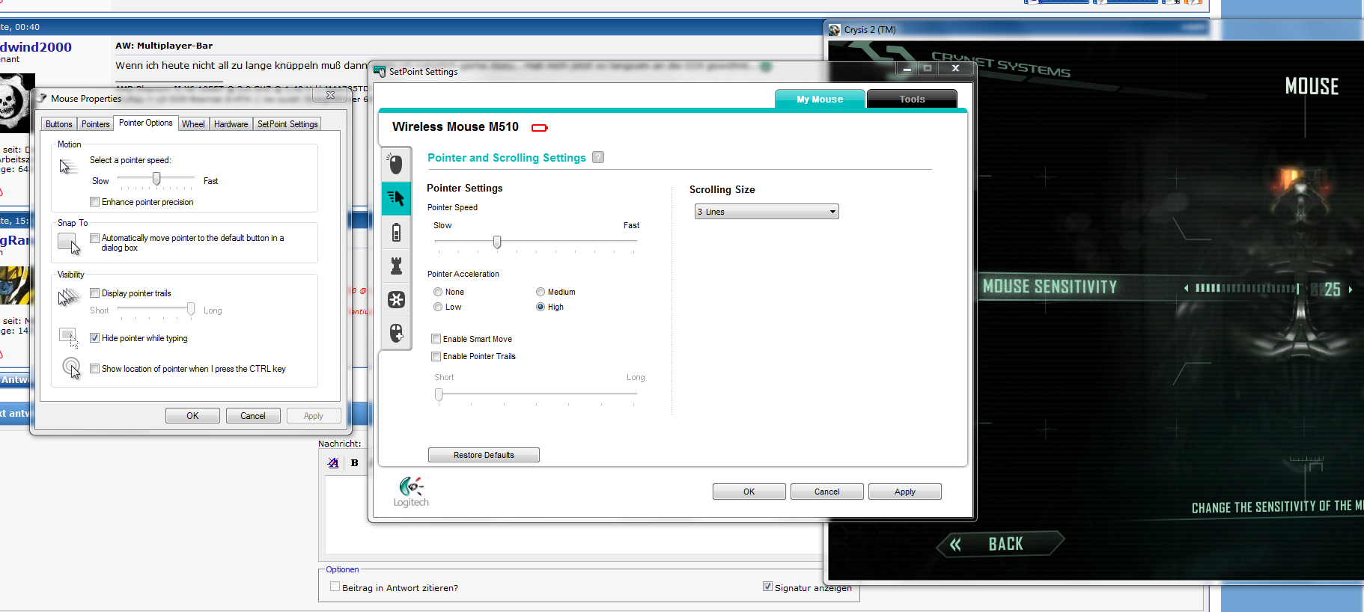
Task: Open SetPoint Settings tab in Mouse Properties
Action: pyautogui.click(x=287, y=124)
